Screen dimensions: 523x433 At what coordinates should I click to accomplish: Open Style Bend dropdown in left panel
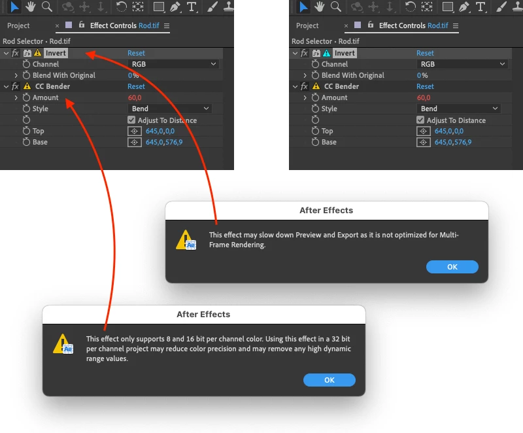[x=170, y=109]
